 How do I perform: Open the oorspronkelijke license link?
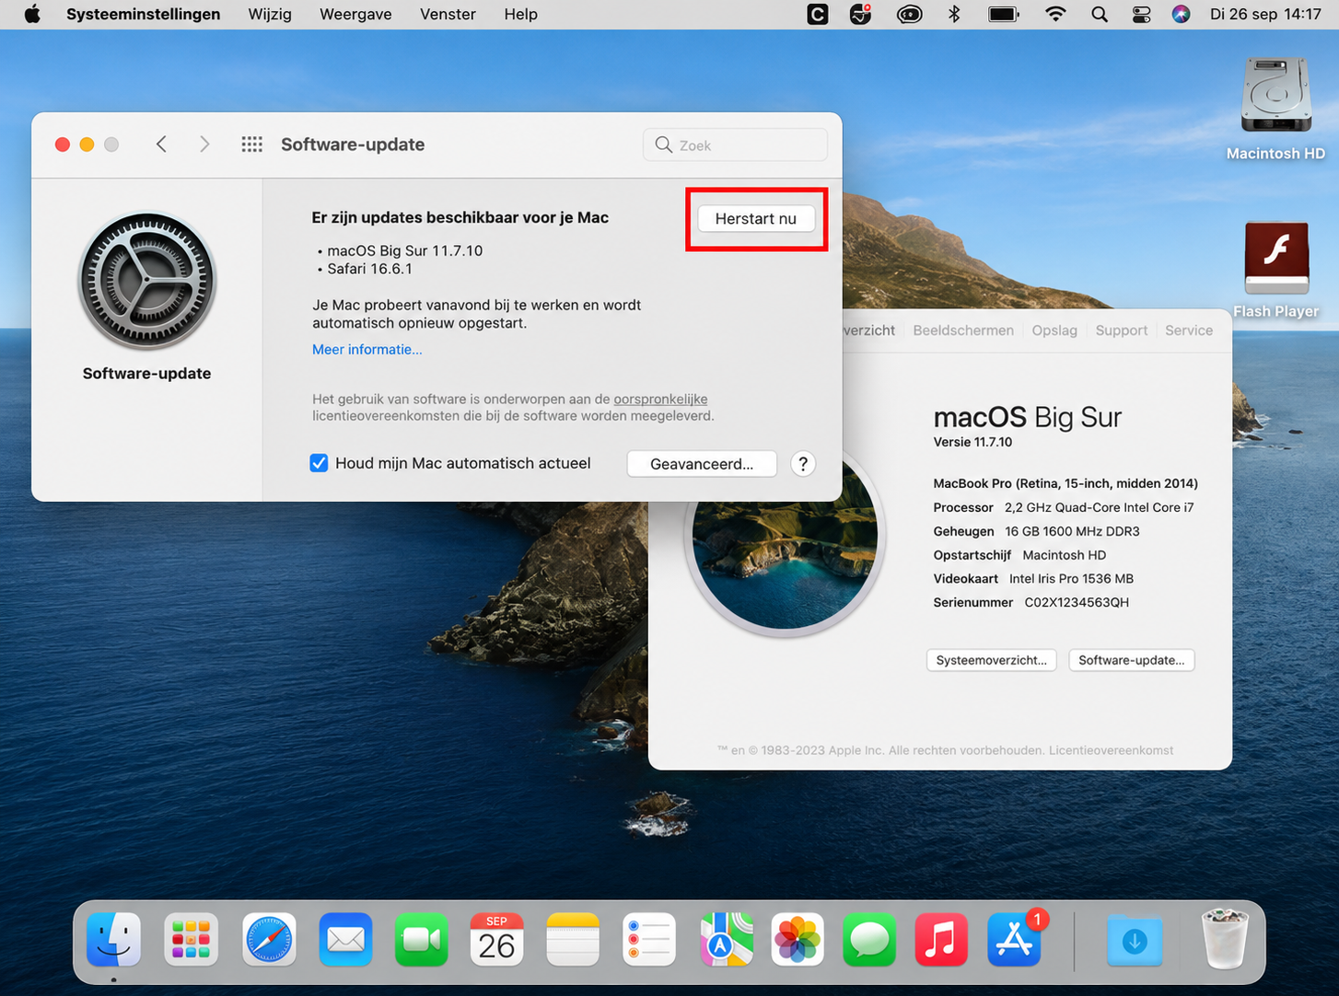pyautogui.click(x=660, y=399)
